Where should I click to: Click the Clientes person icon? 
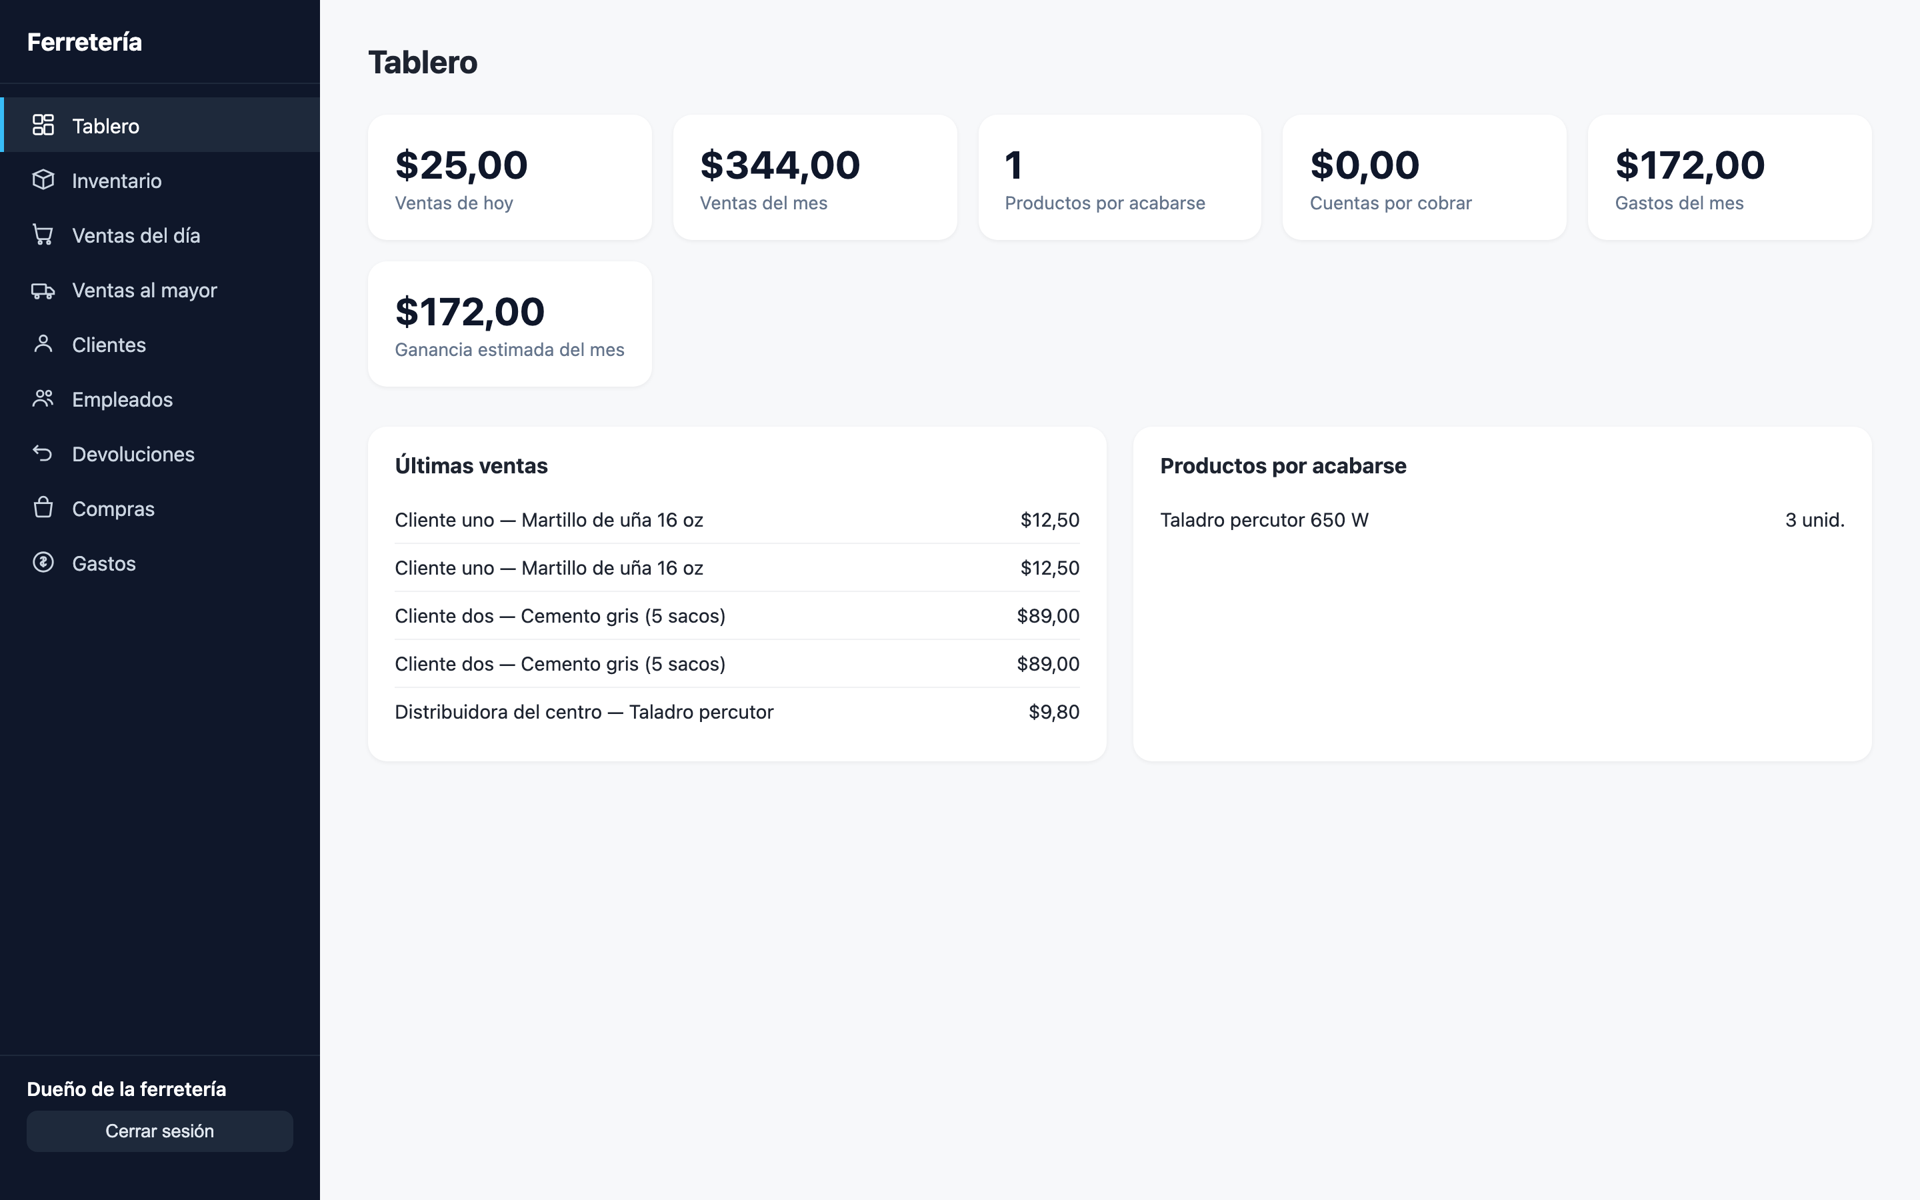tap(43, 345)
